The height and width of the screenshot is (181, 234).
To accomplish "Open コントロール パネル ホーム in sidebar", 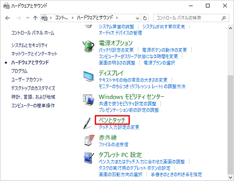I will (33, 33).
